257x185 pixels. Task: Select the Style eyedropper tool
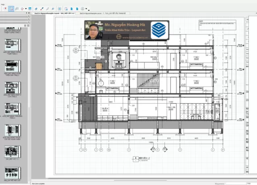42,9
